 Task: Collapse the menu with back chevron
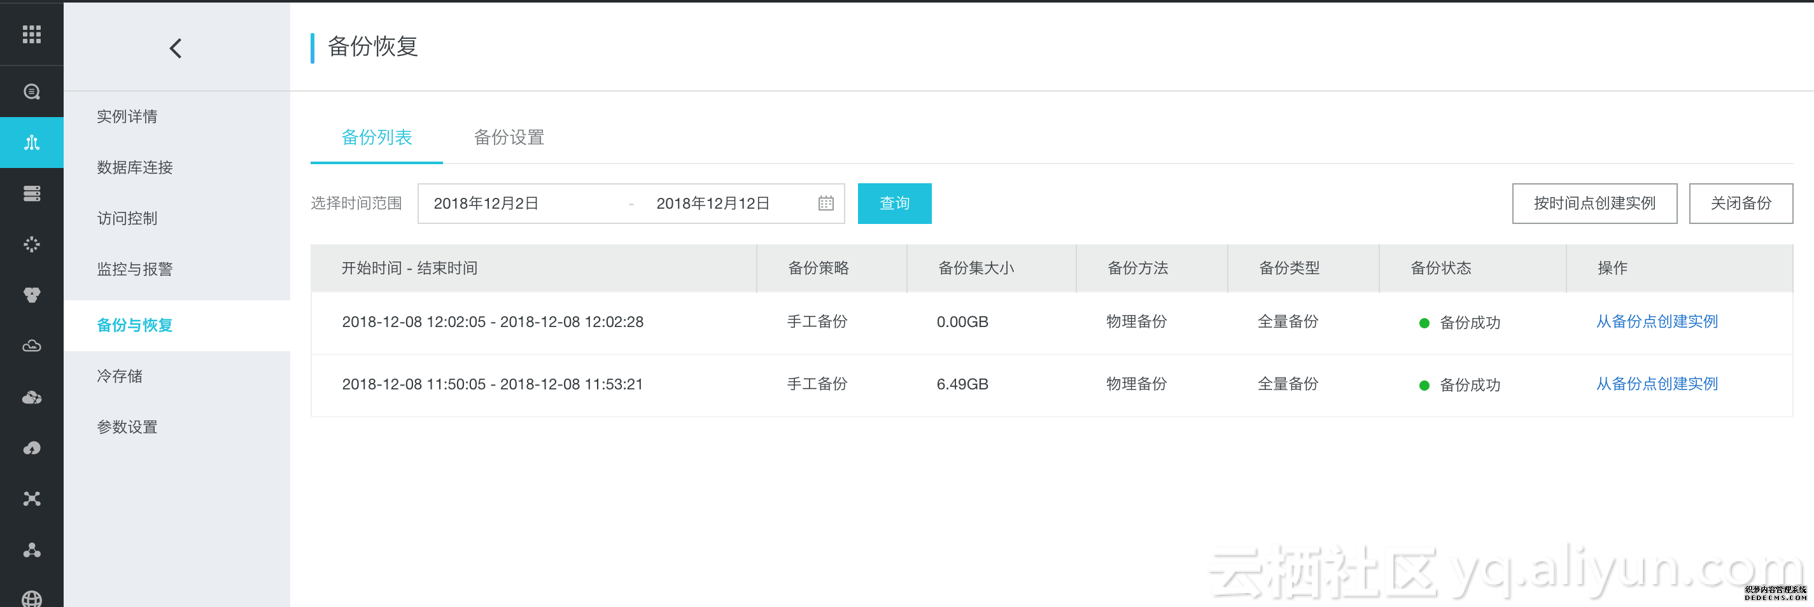point(176,48)
